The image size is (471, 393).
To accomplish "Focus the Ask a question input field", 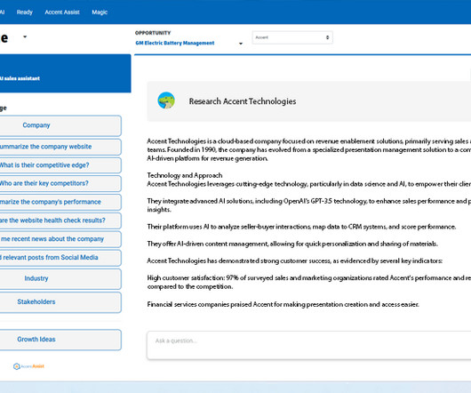I will click(x=308, y=345).
